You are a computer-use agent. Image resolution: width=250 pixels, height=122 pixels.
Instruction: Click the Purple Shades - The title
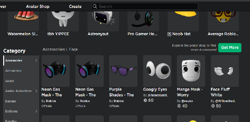(x=122, y=92)
